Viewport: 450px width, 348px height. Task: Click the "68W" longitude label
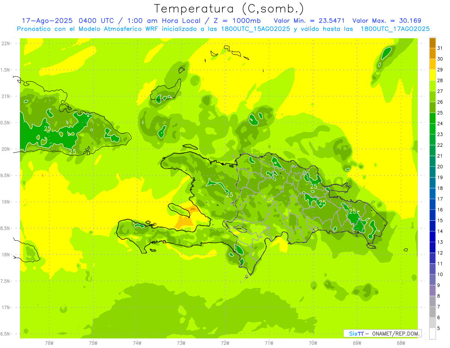coord(401,343)
